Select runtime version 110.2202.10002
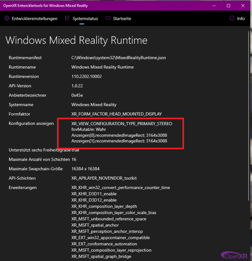This screenshot has width=252, height=261. click(x=86, y=77)
